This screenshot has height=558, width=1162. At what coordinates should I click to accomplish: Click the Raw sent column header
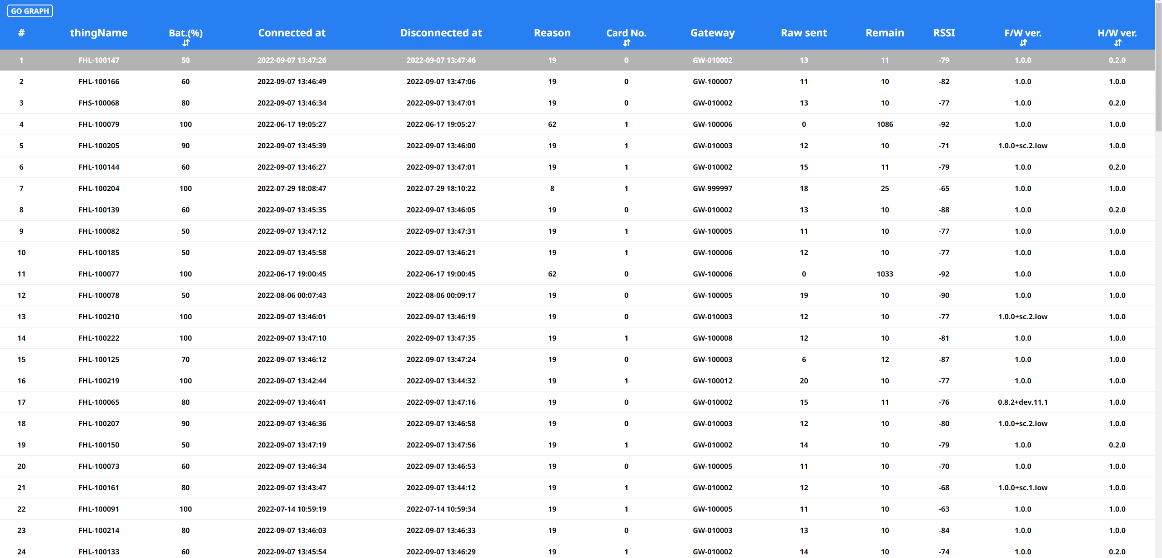point(804,33)
